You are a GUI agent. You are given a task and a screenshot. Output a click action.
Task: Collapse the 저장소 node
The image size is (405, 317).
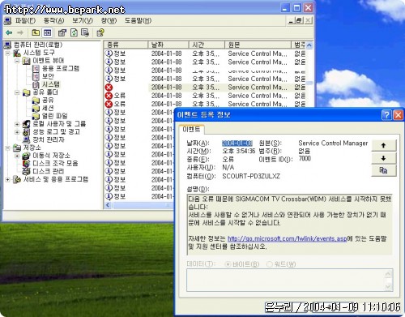pyautogui.click(x=8, y=148)
